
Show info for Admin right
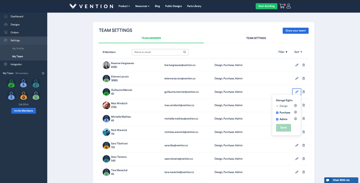(x=296, y=119)
